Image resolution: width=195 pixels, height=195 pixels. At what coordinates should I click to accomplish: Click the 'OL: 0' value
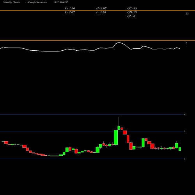pyautogui.click(x=131, y=16)
